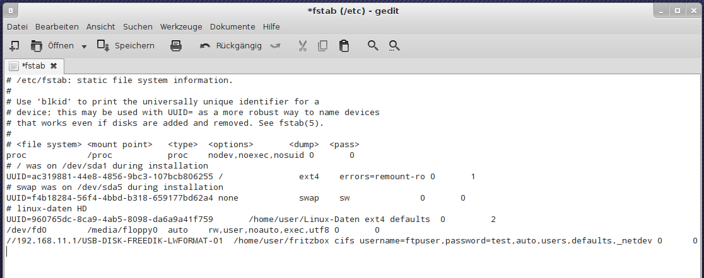Screen dimensions: 704x278
Task: Open the Ansicht menu
Action: pos(101,27)
